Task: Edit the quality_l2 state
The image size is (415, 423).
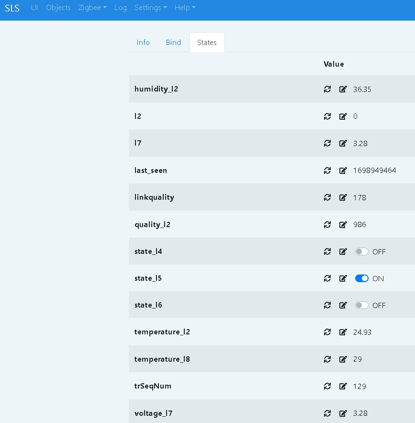Action: [x=343, y=225]
